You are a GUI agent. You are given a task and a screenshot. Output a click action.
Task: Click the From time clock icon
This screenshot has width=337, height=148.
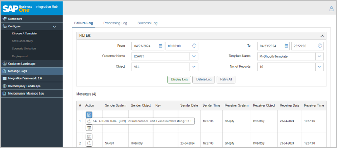pyautogui.click(x=194, y=46)
